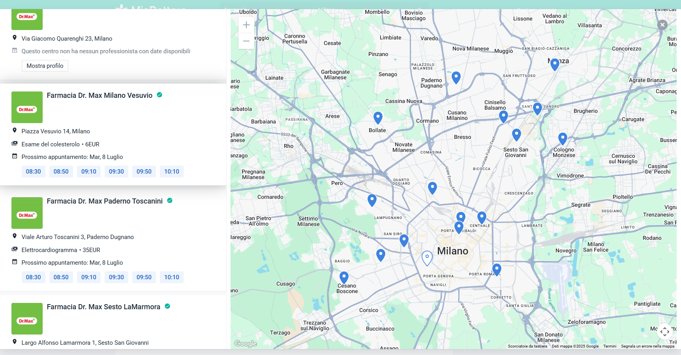This screenshot has height=355, width=681.
Task: Click verified badge next to Paderno Toscanini
Action: click(x=170, y=200)
